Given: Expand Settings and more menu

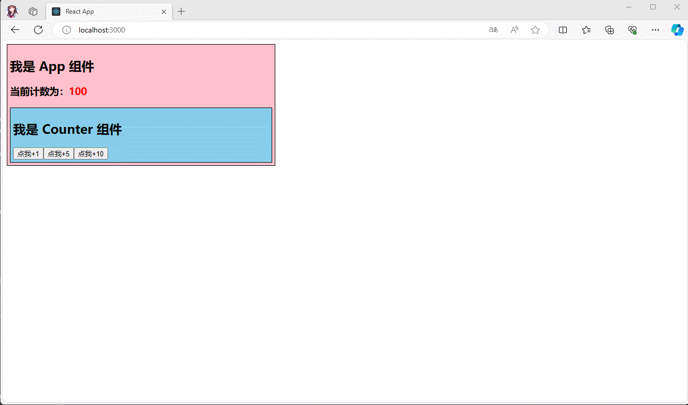Looking at the screenshot, I should point(655,30).
